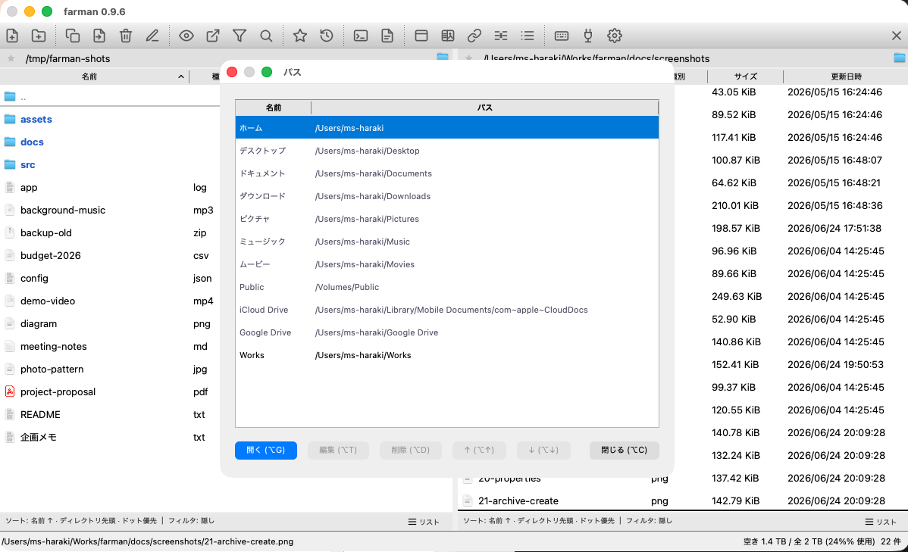
Task: Click the 閉じる (⌥C) button
Action: pos(625,451)
